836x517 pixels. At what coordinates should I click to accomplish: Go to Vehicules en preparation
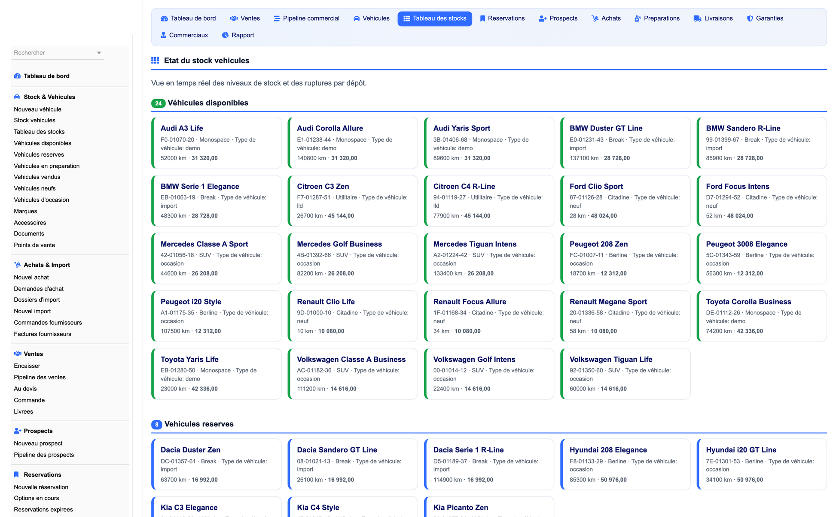pos(46,166)
